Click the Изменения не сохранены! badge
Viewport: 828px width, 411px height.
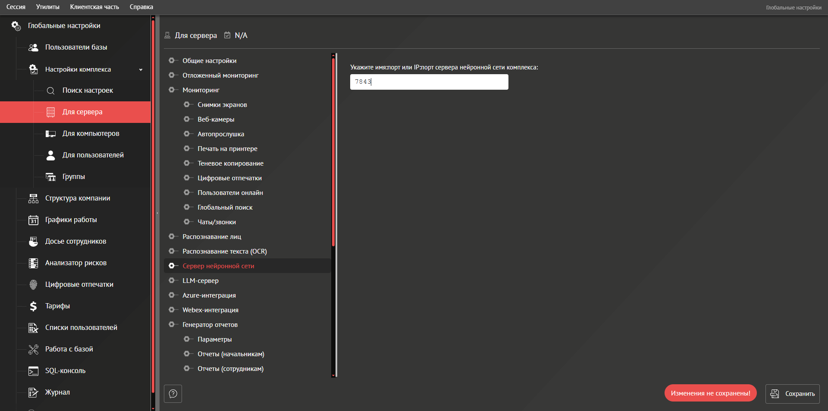(x=710, y=393)
